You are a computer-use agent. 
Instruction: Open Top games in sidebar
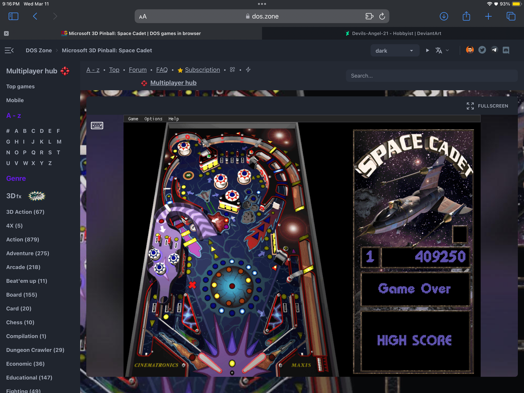coord(20,86)
